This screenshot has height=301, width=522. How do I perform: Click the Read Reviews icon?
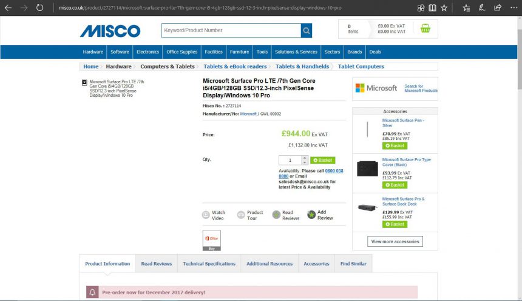276,215
